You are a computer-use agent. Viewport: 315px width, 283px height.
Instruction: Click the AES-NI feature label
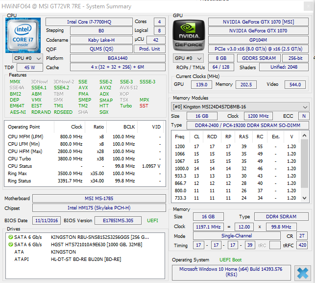18,112
